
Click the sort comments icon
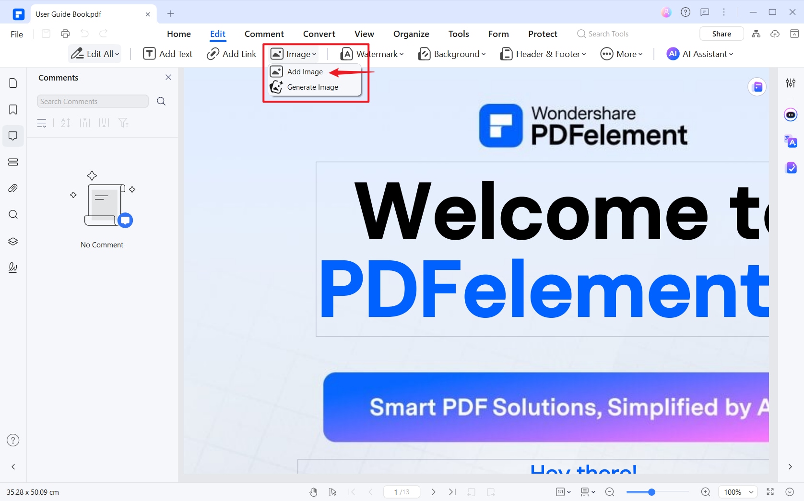coord(66,123)
